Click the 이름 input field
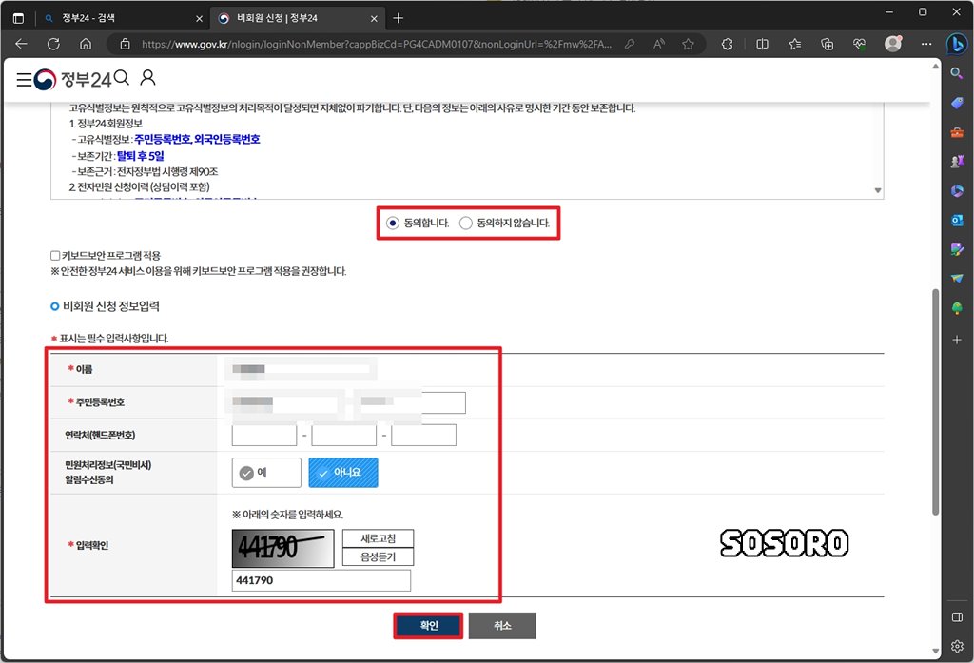Image resolution: width=974 pixels, height=663 pixels. (x=301, y=369)
